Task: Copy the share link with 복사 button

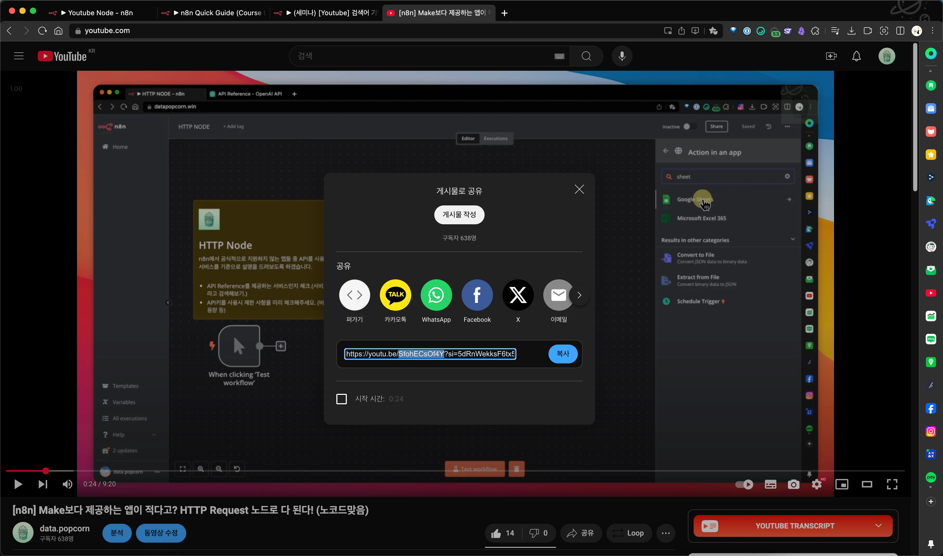Action: click(562, 354)
